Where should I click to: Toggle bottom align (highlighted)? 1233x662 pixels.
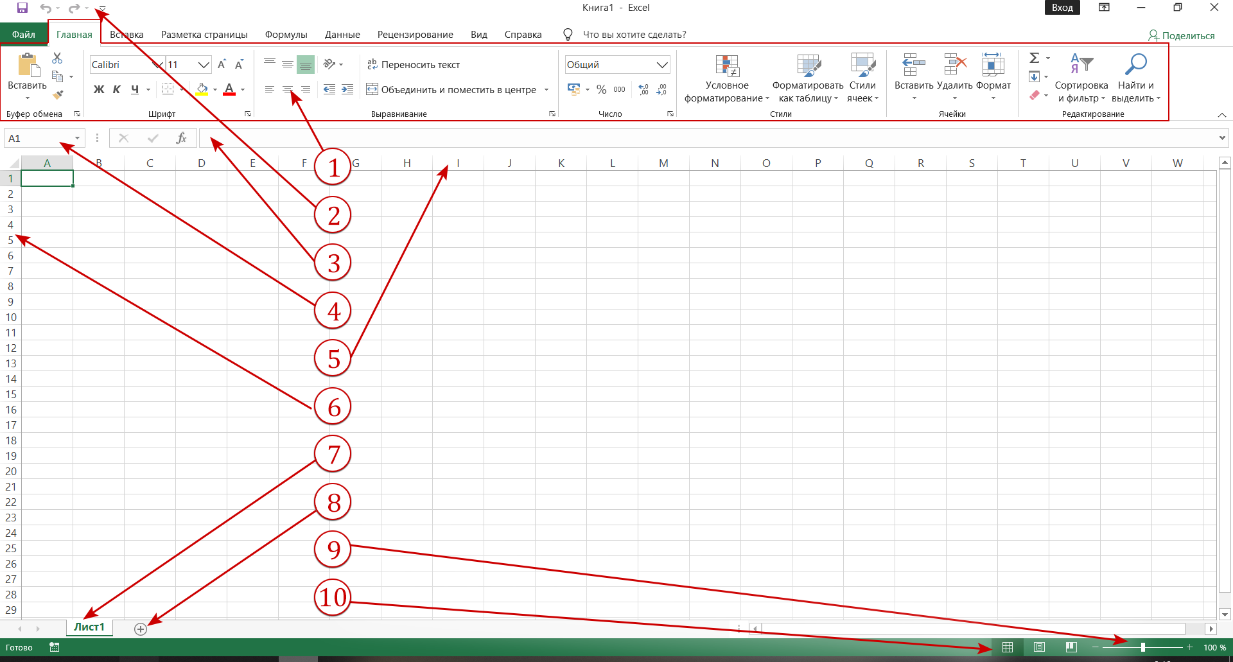306,64
